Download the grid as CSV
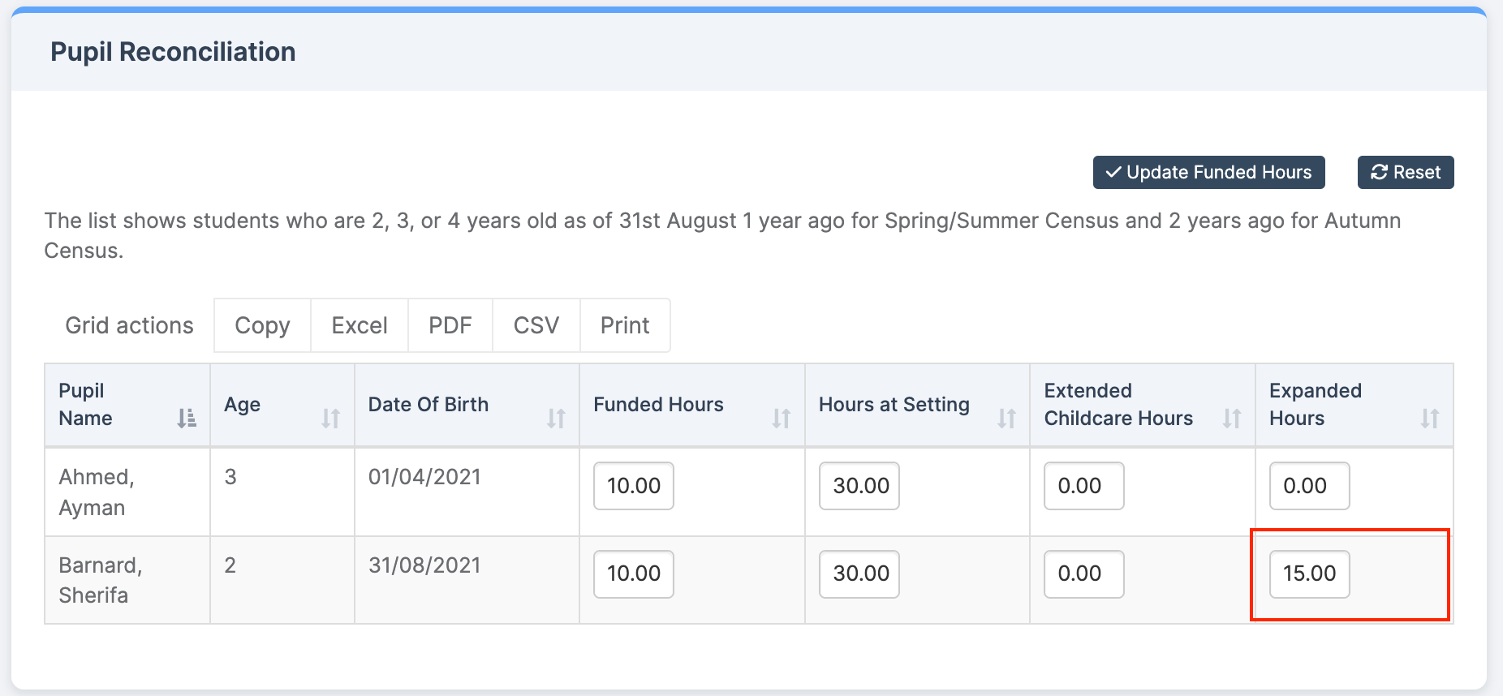This screenshot has width=1503, height=696. (536, 325)
